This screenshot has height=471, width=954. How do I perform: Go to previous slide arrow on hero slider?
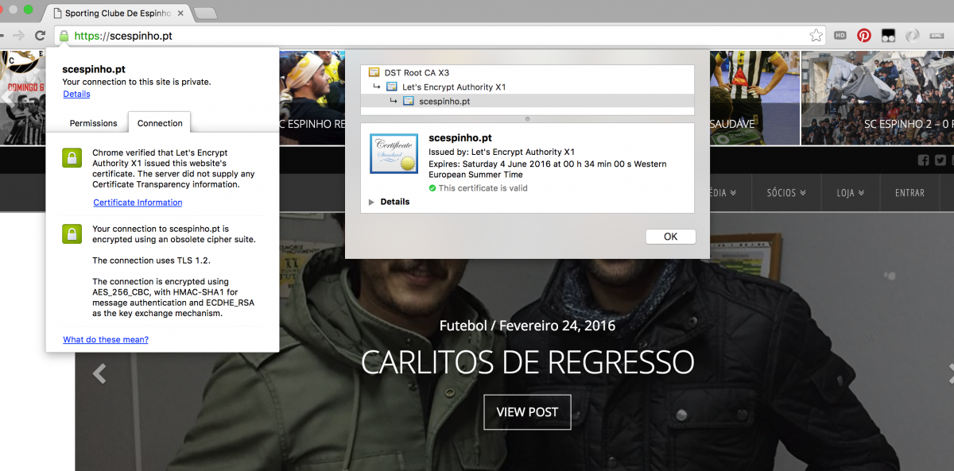99,373
